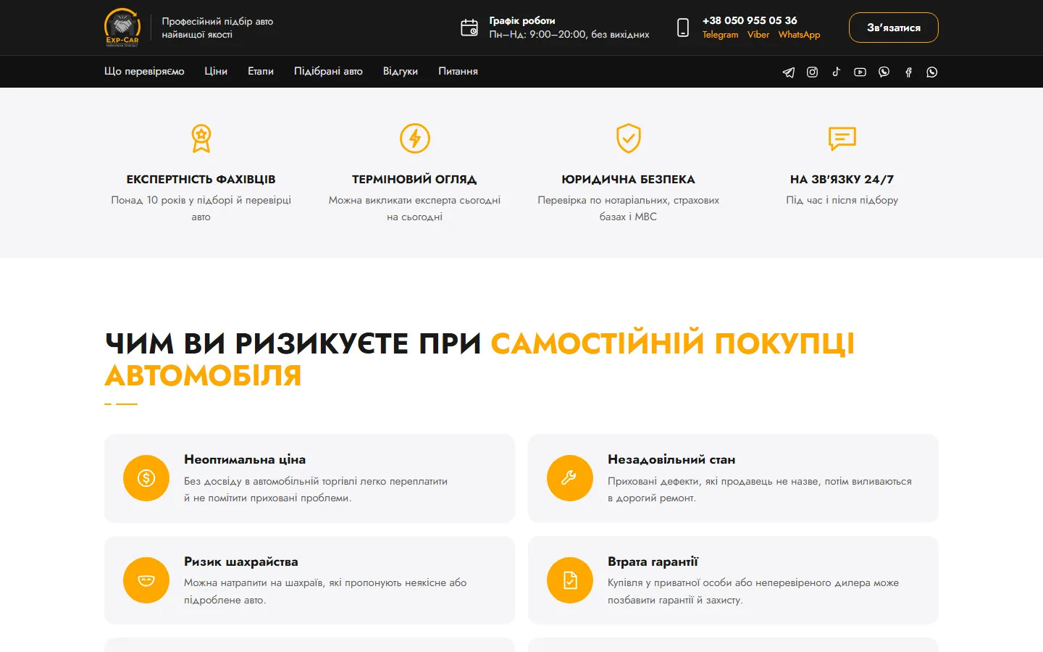The height and width of the screenshot is (652, 1043).
Task: Call the +38 050 955 05 36 number
Action: (750, 20)
